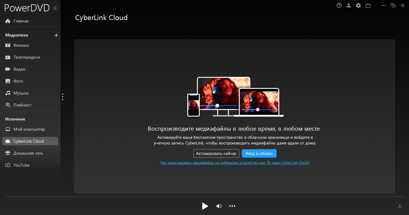Open more options three-dots menu
Viewport: 409px width, 215px height.
point(232,206)
